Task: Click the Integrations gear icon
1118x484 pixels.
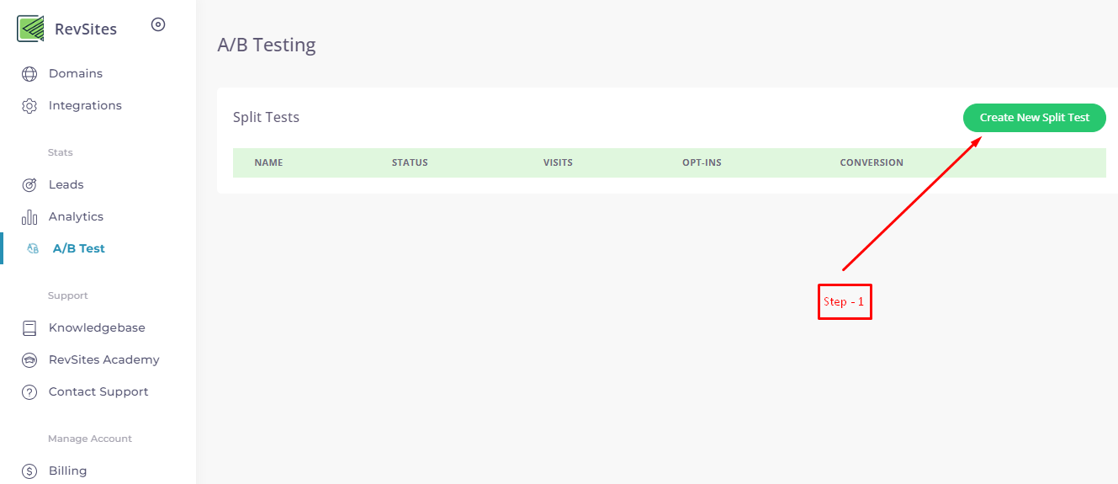Action: point(29,106)
